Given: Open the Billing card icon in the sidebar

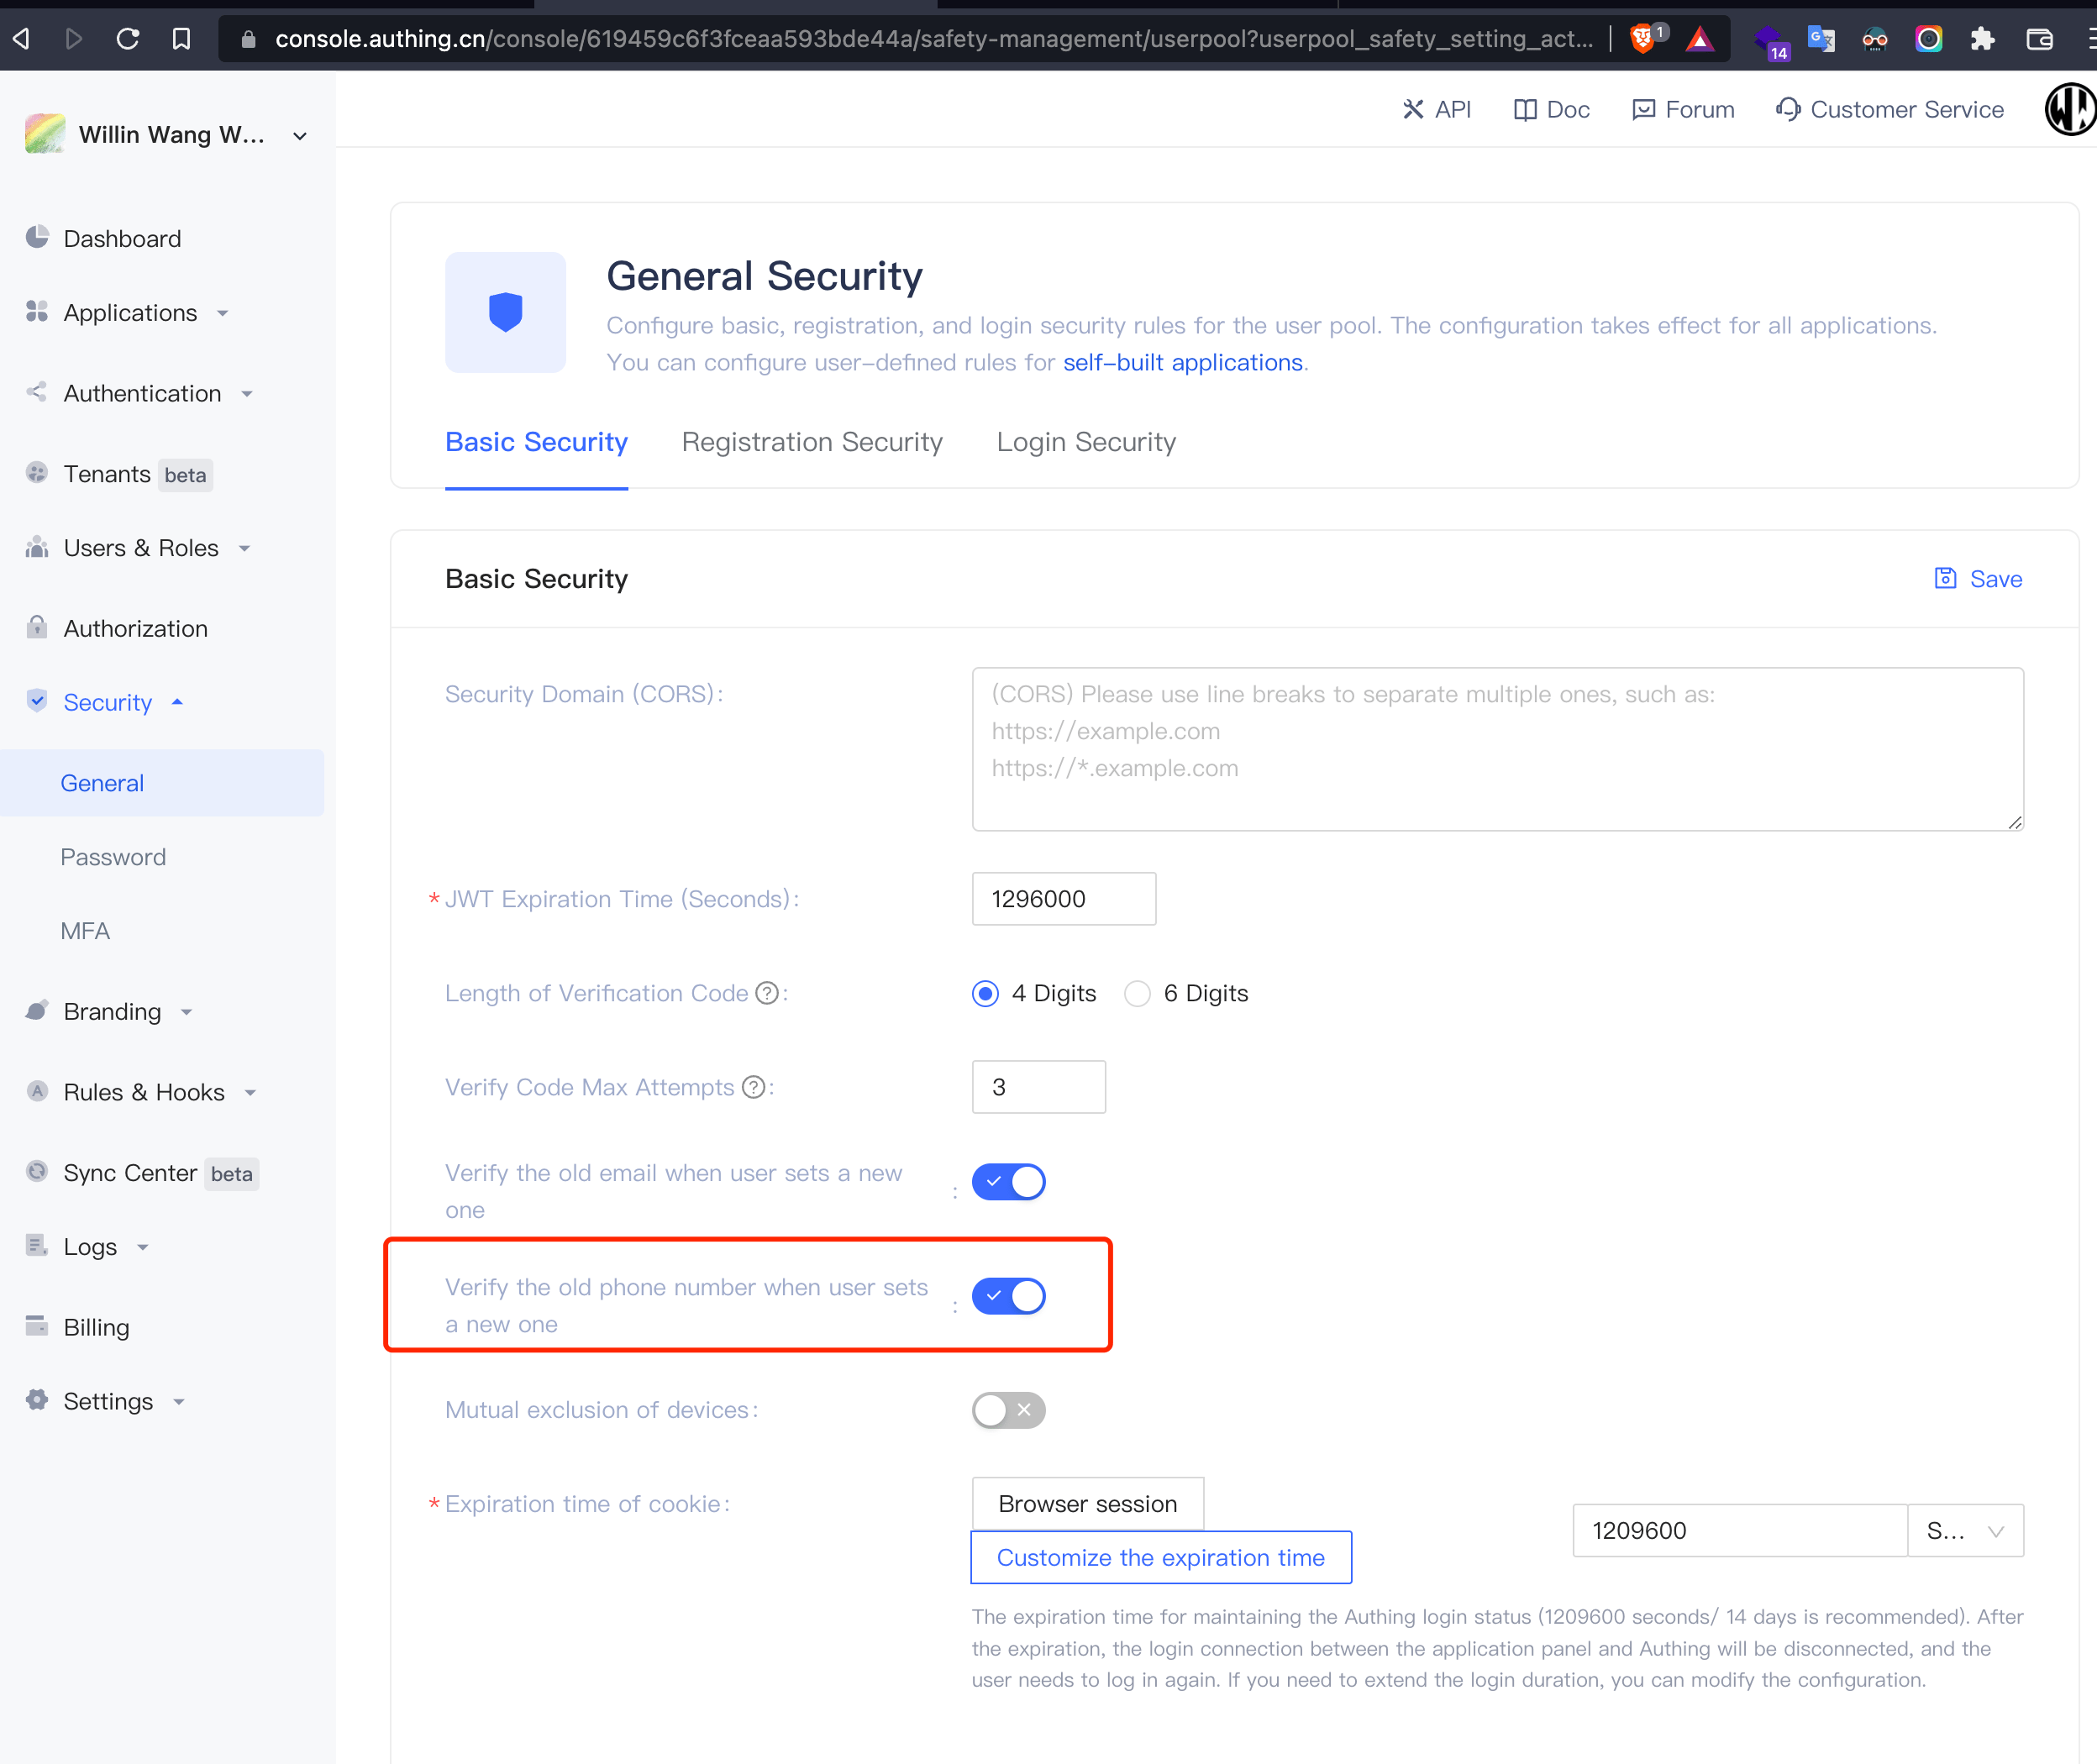Looking at the screenshot, I should [37, 1326].
